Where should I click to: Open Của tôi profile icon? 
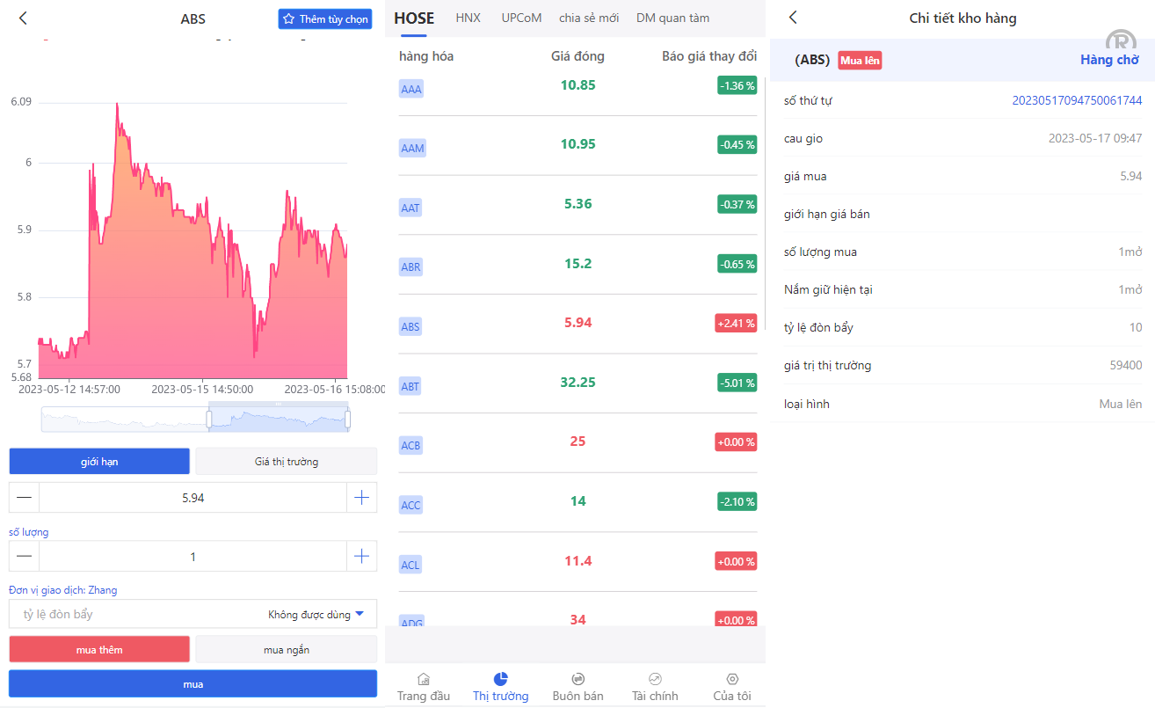(x=731, y=679)
